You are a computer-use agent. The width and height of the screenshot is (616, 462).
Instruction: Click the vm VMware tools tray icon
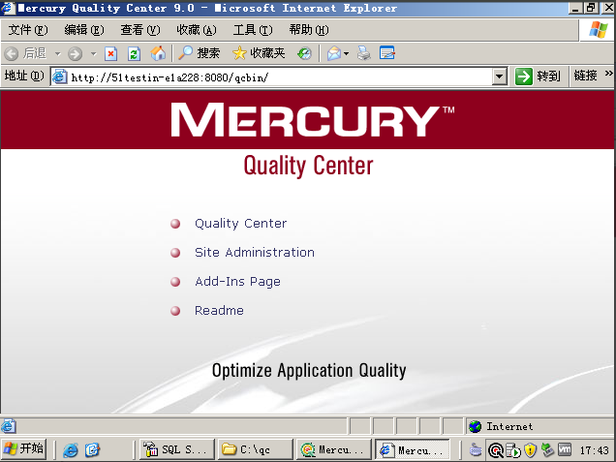(565, 449)
